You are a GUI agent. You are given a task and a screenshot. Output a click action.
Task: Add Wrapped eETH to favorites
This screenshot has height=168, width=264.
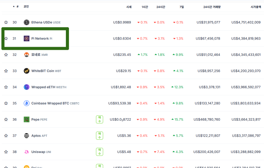(x=6, y=87)
